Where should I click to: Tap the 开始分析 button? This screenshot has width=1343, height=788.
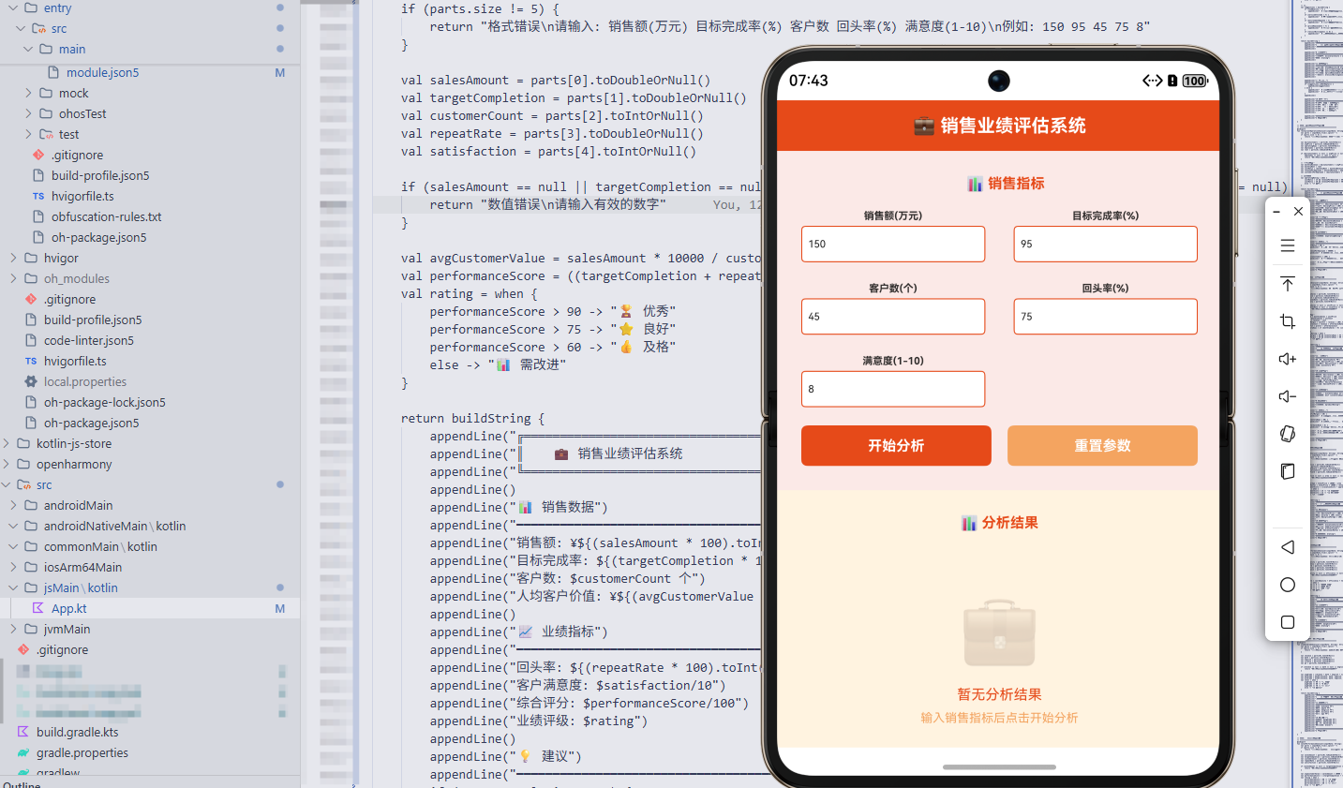tap(896, 445)
